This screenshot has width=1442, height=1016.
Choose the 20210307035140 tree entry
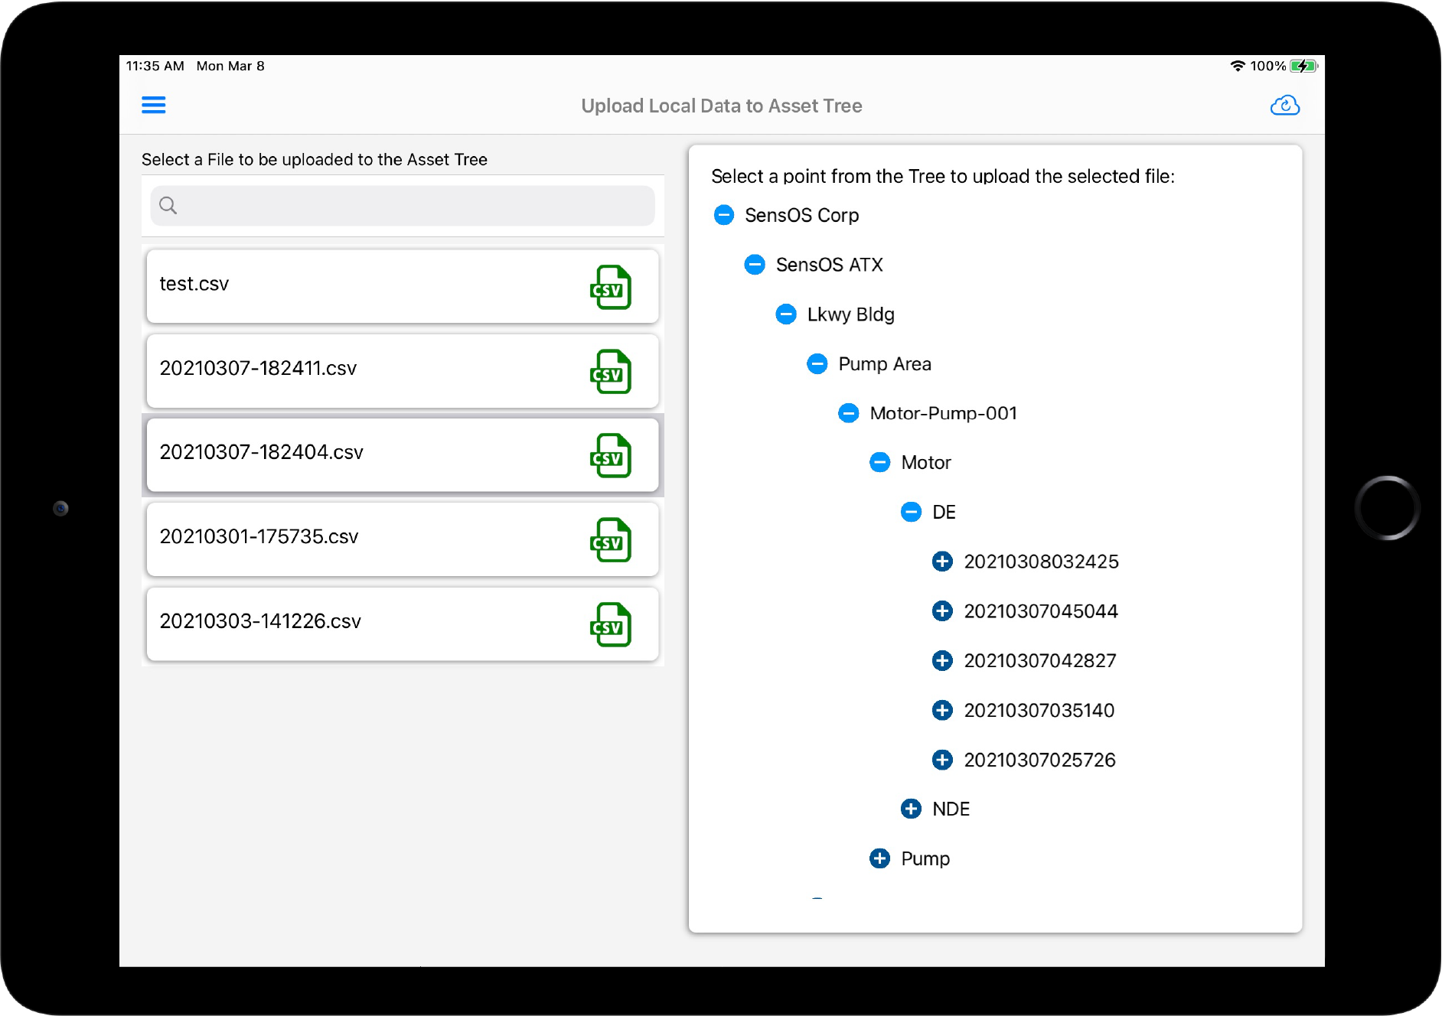click(1039, 710)
